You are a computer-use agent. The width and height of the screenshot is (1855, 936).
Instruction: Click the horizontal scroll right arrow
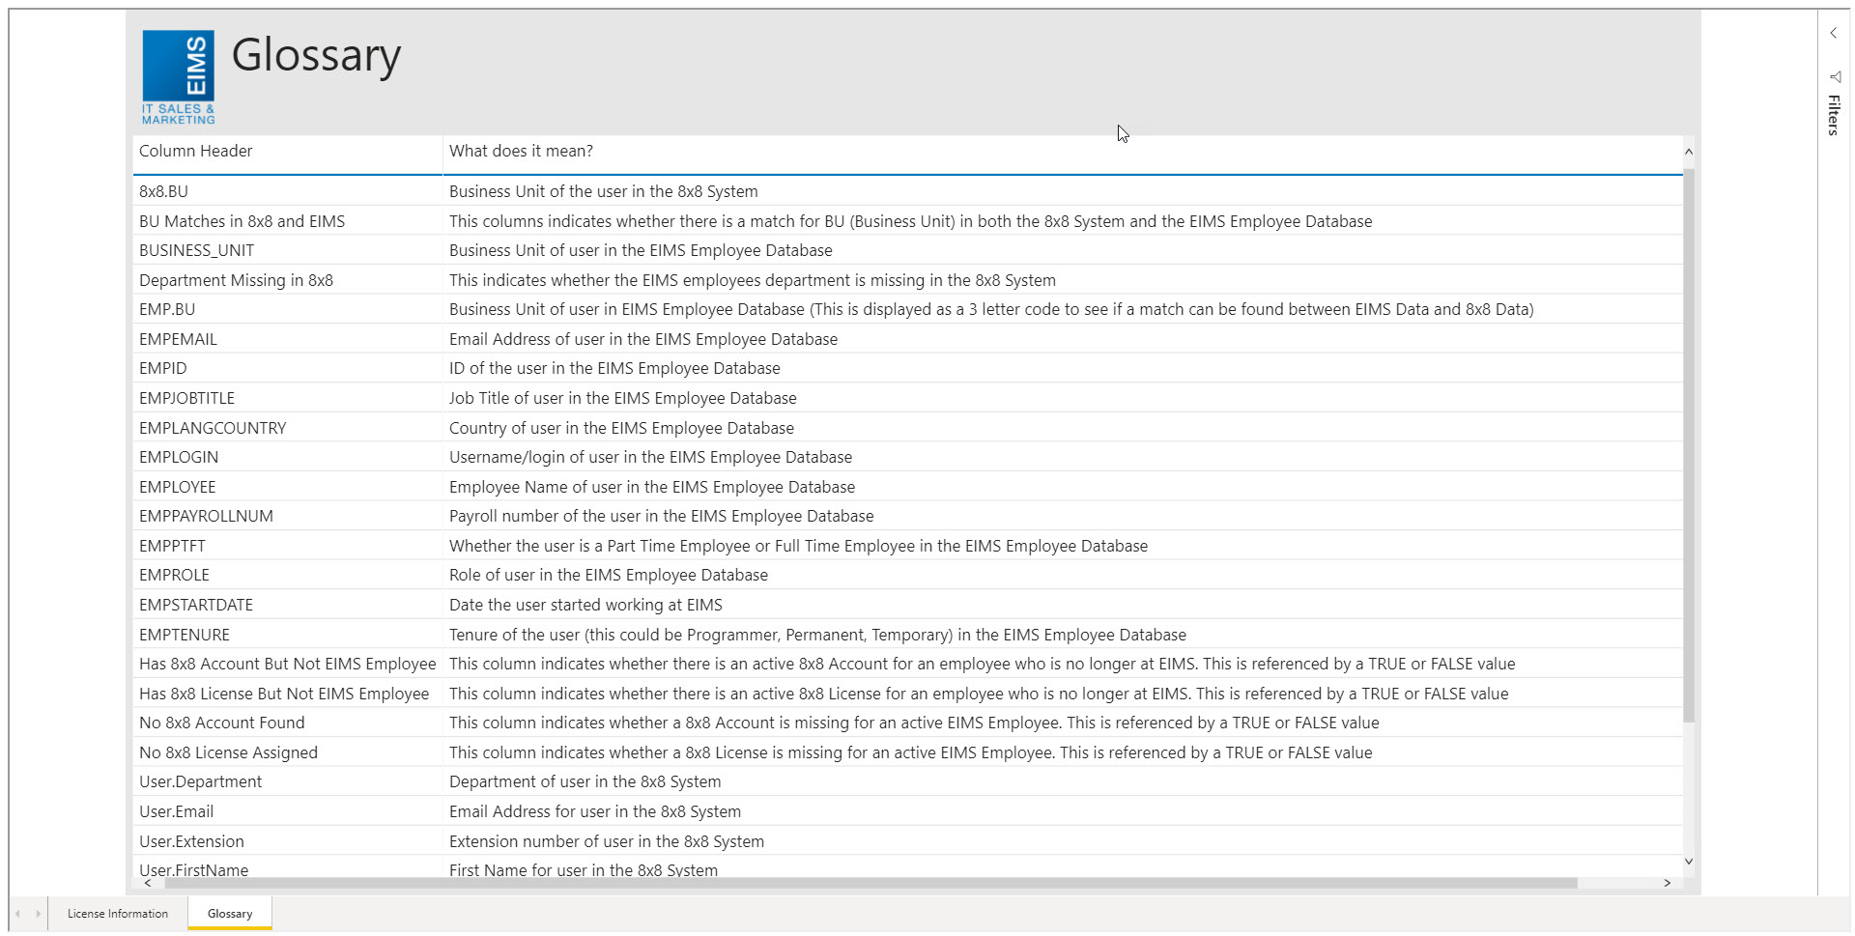(1667, 883)
